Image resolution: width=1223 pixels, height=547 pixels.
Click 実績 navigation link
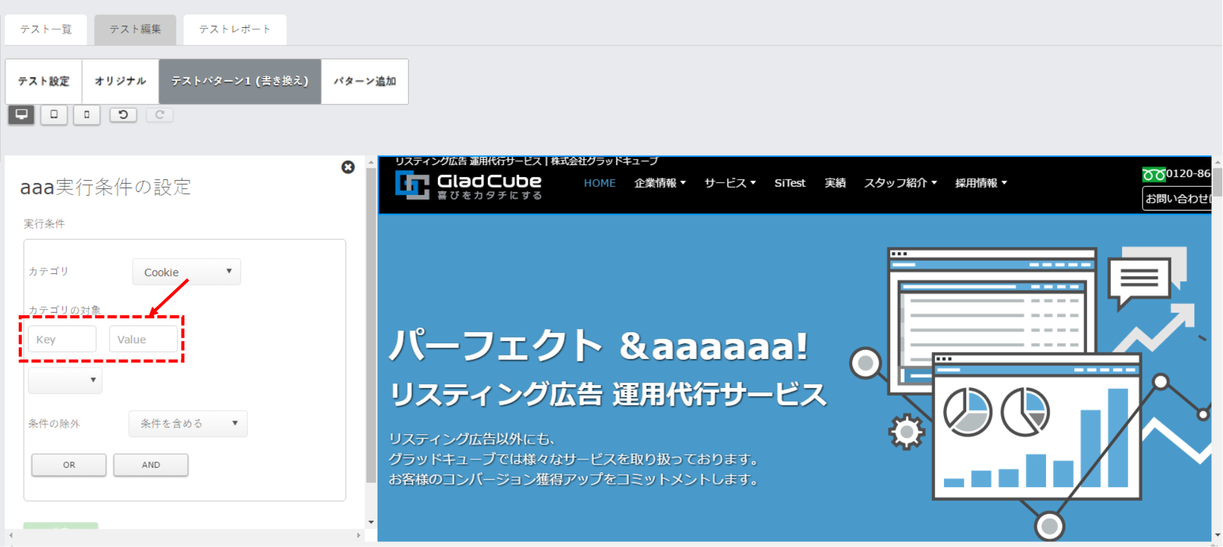pyautogui.click(x=835, y=183)
